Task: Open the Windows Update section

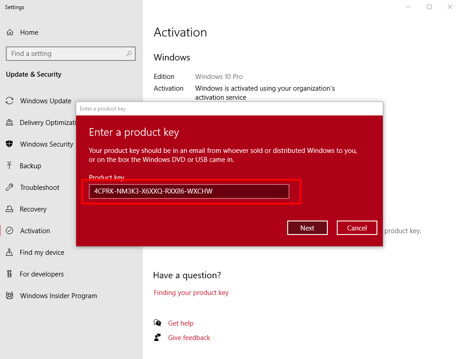Action: point(46,101)
